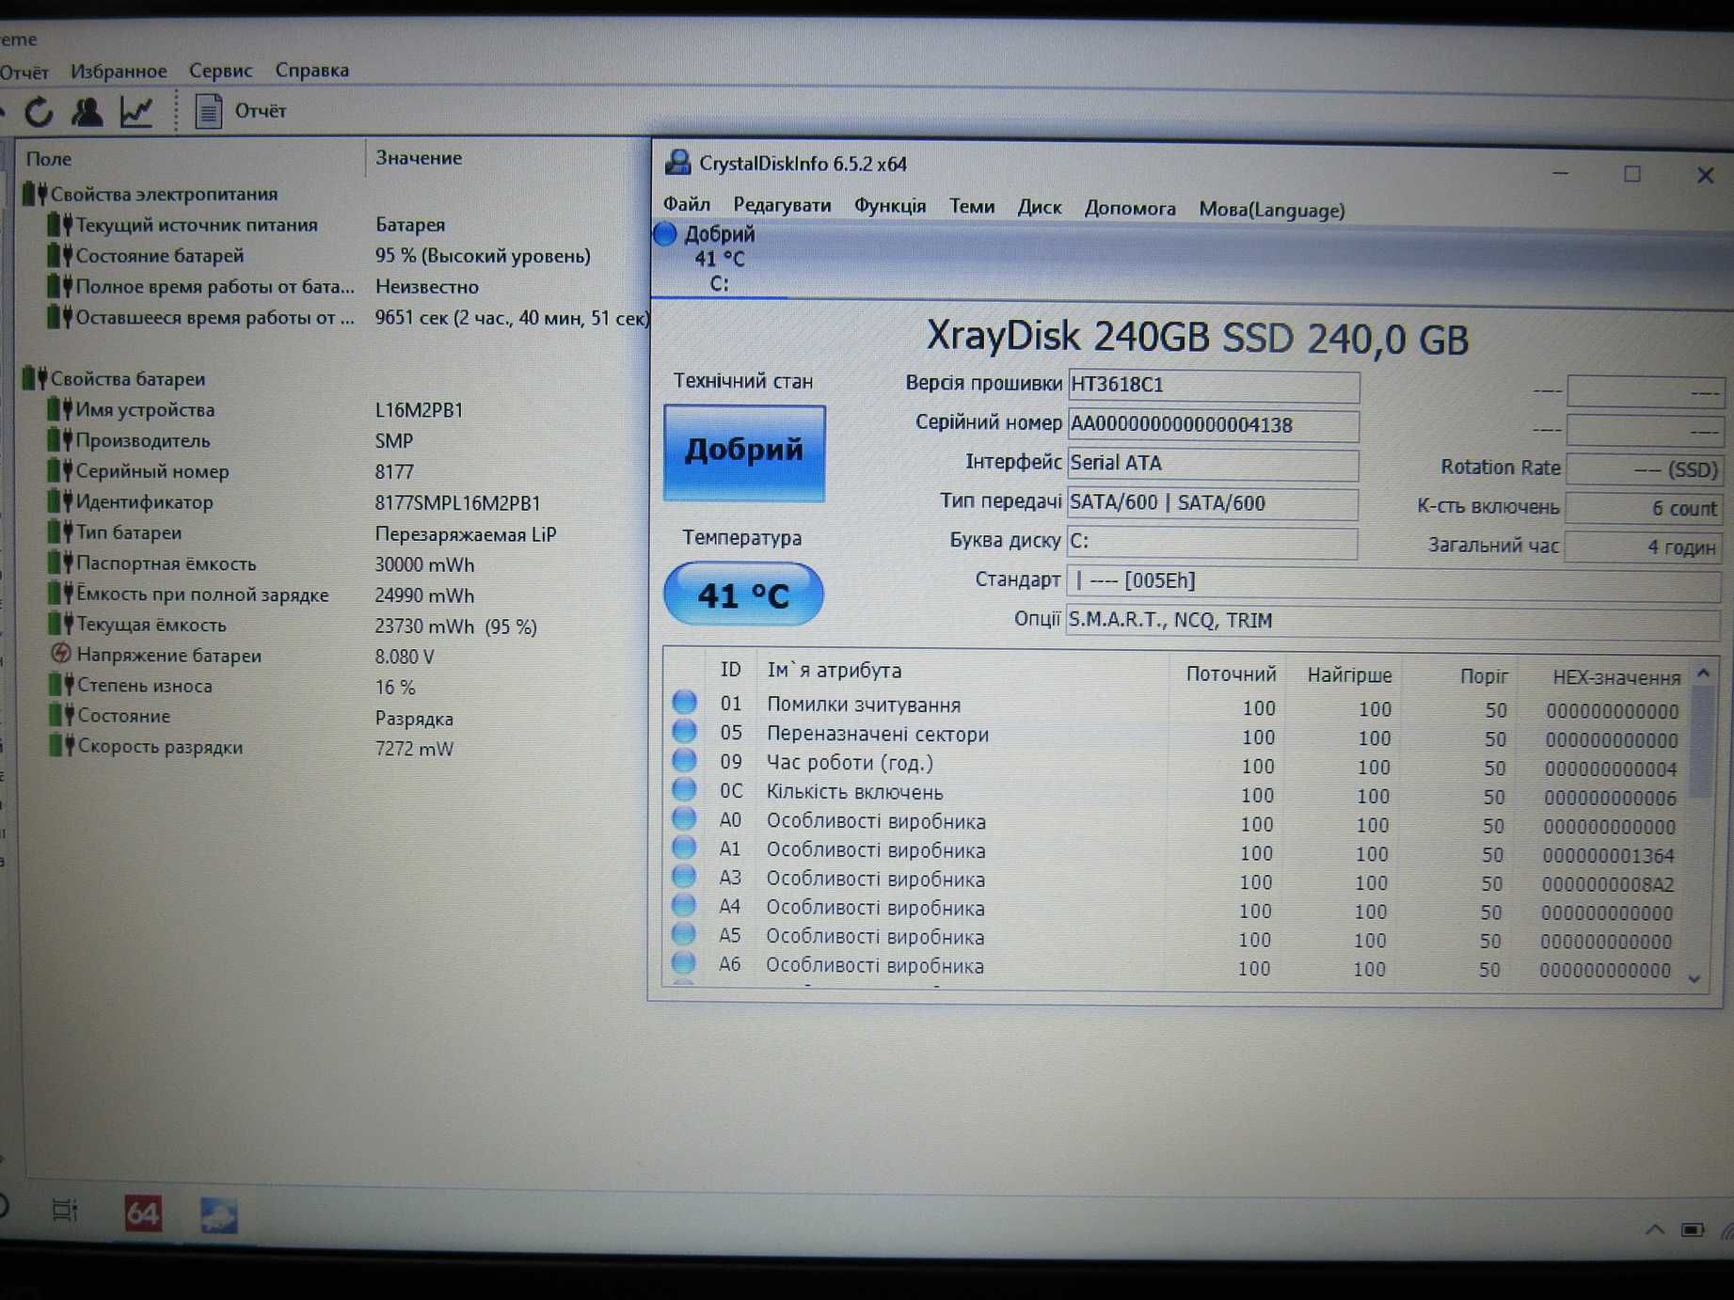Screen dimensions: 1734x1300
Task: Open Task View on the taskbar
Action: 64,1210
